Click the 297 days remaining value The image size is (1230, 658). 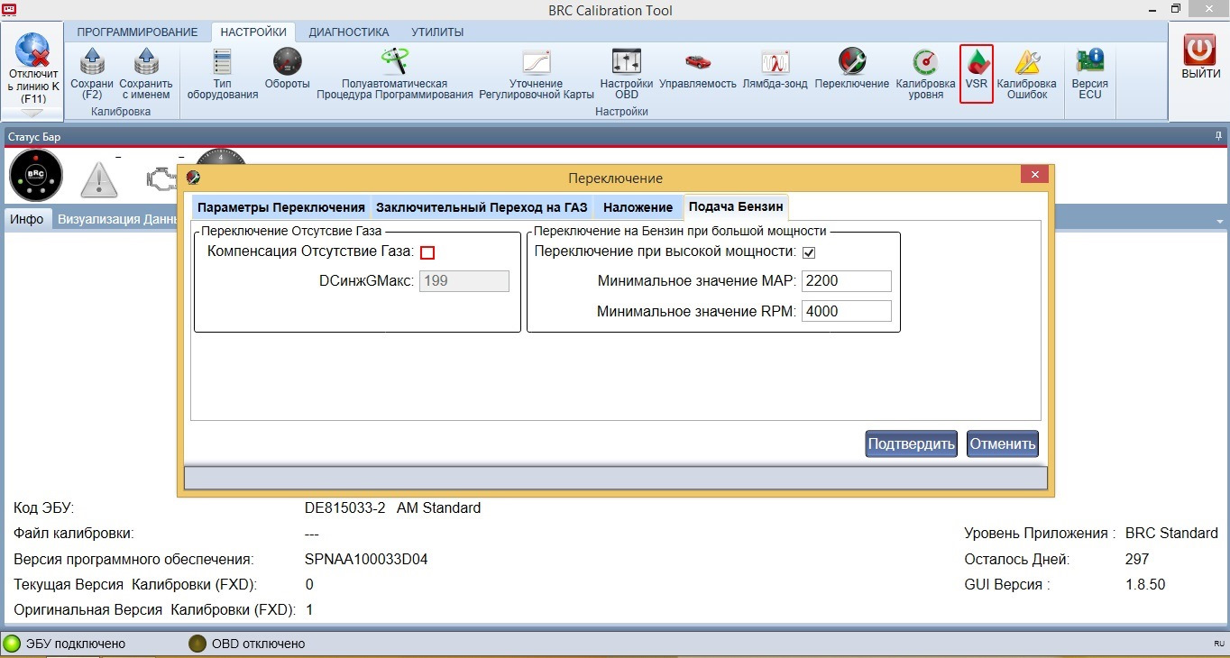1137,559
